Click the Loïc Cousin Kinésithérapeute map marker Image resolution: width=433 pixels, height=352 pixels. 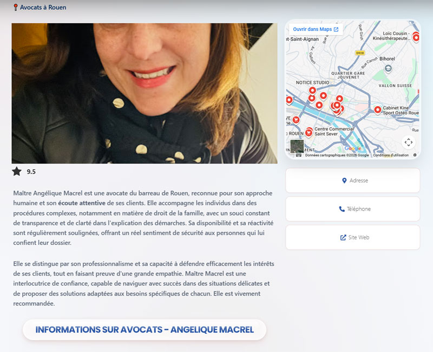(416, 37)
